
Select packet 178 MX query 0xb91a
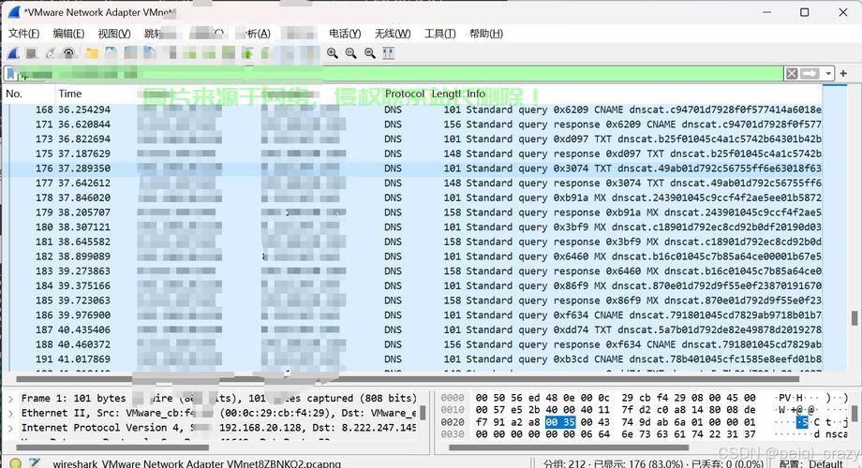(x=412, y=197)
